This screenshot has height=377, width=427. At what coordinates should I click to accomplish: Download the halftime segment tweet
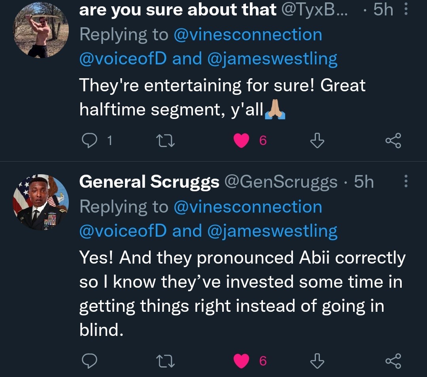[x=317, y=141]
